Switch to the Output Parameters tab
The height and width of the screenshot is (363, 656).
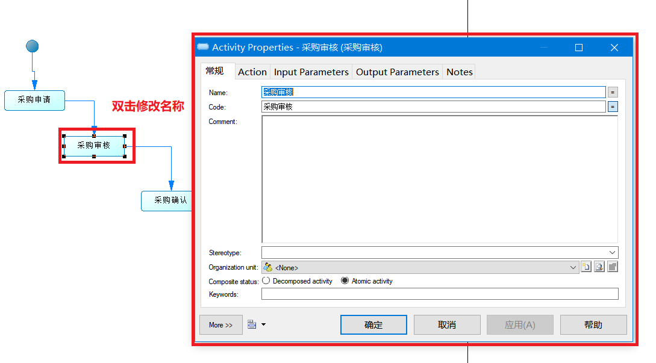point(397,72)
